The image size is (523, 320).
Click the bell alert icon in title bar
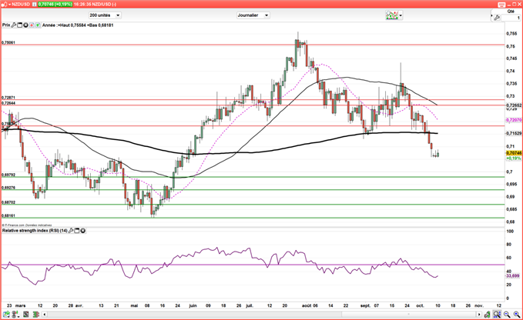[5, 5]
